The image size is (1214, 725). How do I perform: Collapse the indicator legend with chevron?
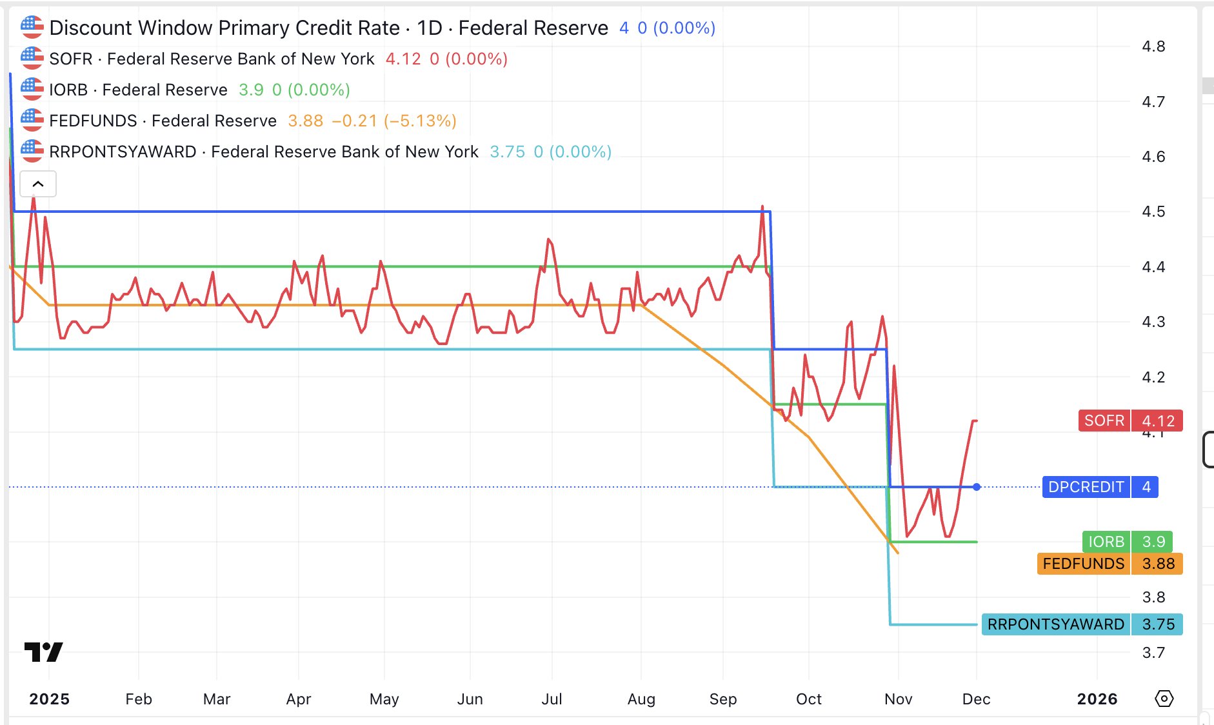[x=38, y=184]
